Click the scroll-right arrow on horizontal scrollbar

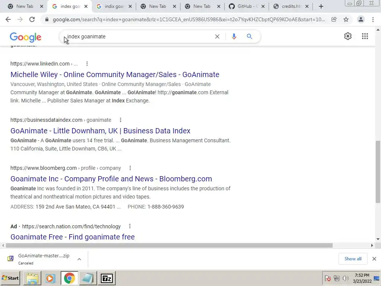point(372,245)
